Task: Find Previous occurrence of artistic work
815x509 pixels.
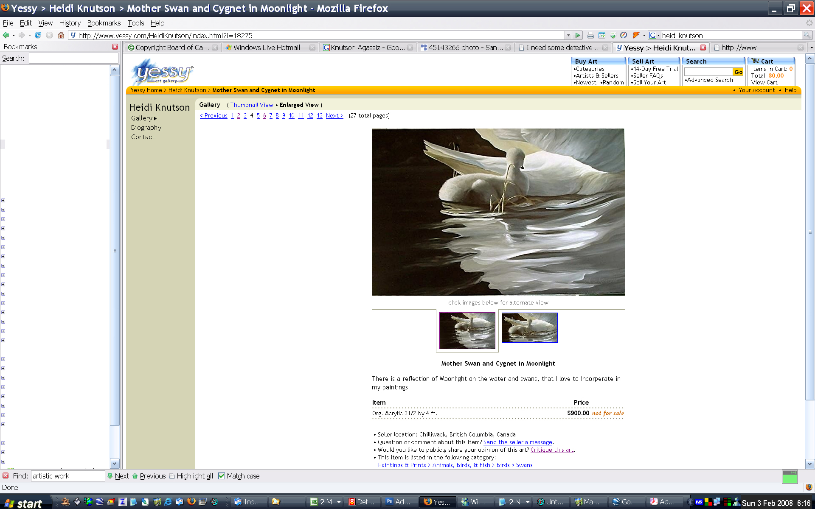Action: [x=149, y=476]
